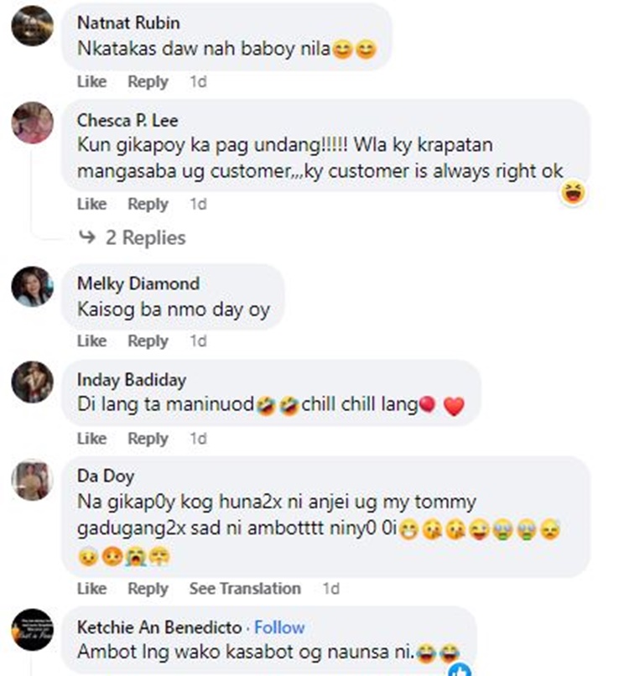The width and height of the screenshot is (629, 676).
Task: See Translation of Da Doy's comment
Action: coord(245,589)
